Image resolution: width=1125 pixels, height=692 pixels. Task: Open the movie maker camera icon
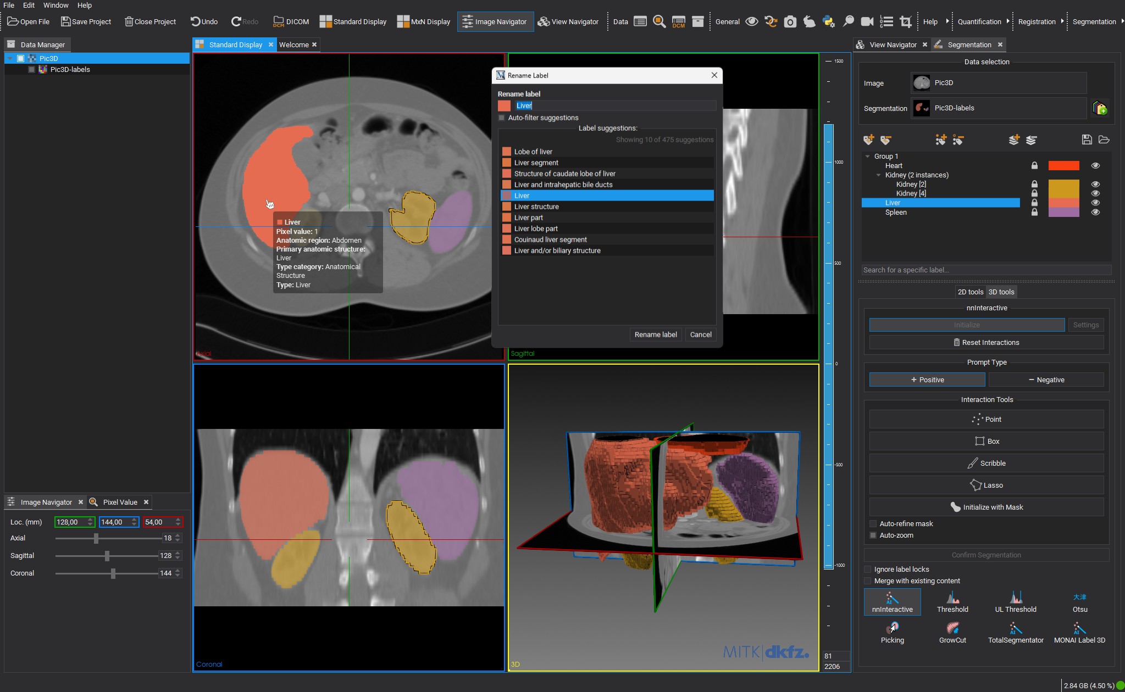click(x=867, y=22)
